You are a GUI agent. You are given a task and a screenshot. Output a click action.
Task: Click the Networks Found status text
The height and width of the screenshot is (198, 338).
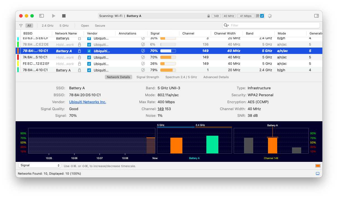(49, 174)
